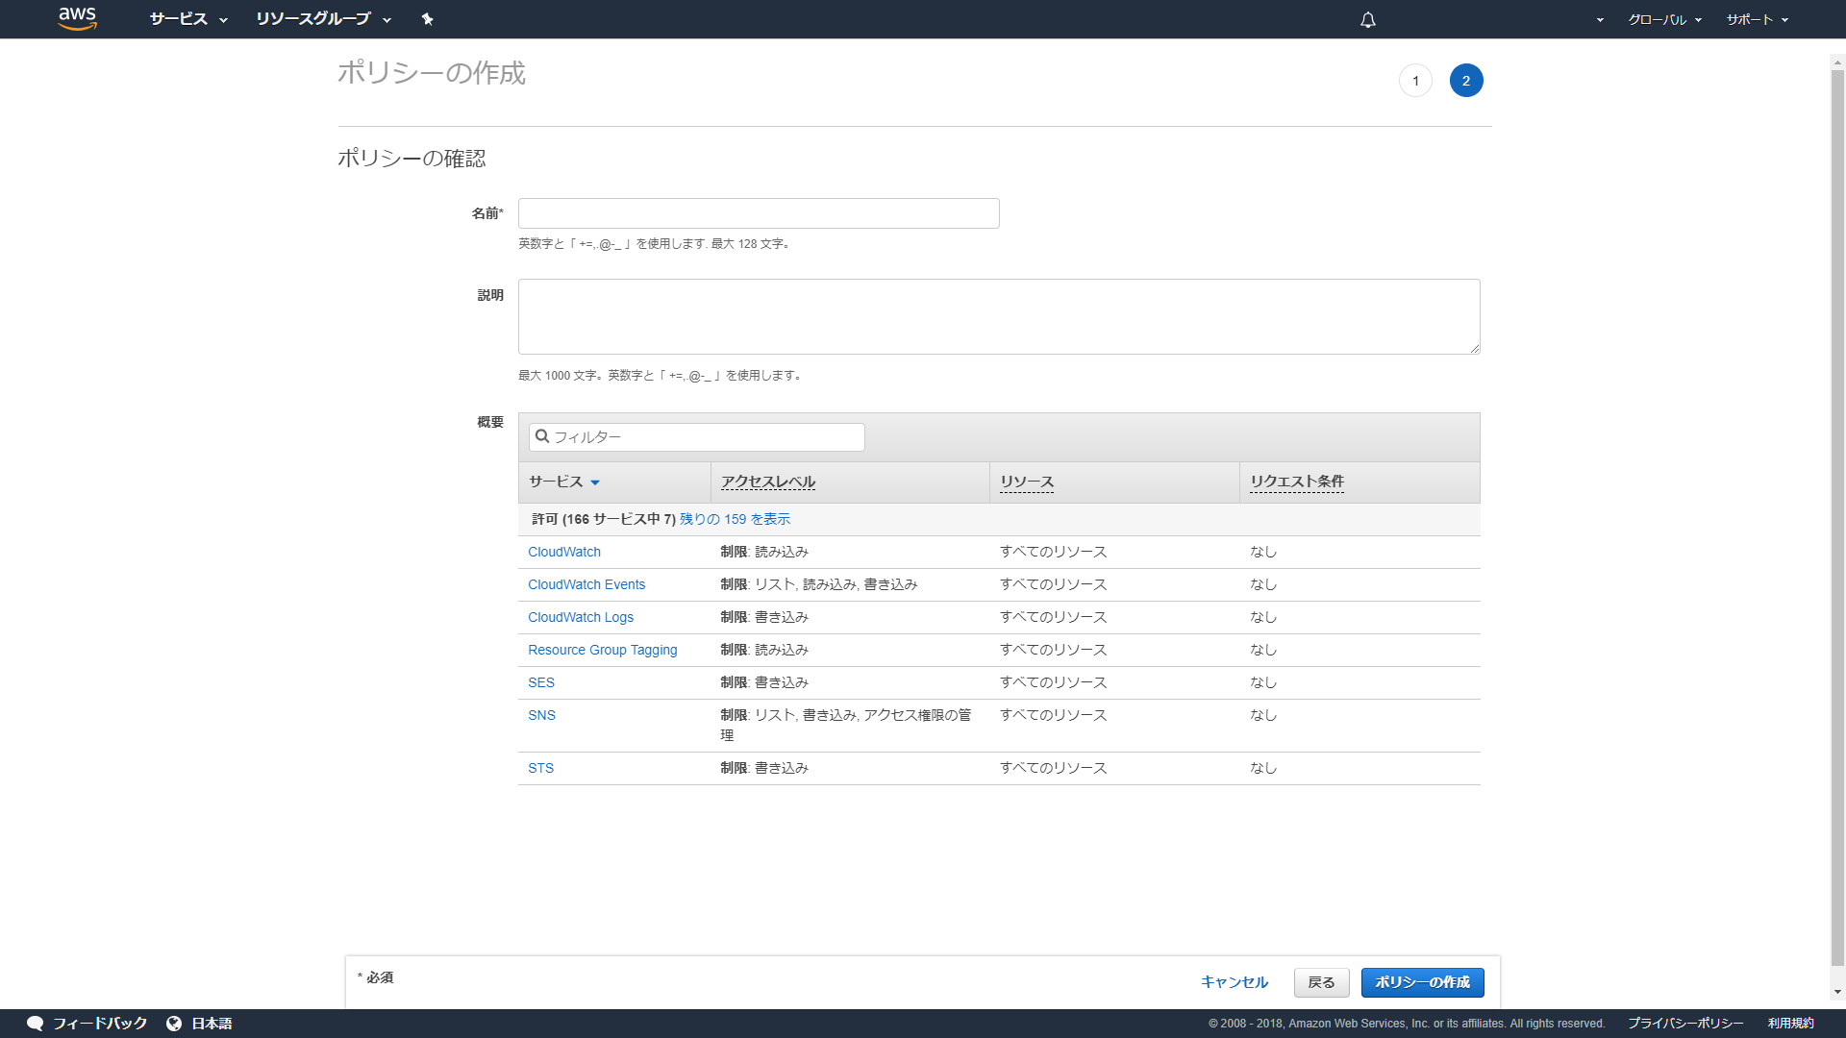Viewport: 1846px width, 1038px height.
Task: Go to the AWS console home logo
Action: (78, 18)
